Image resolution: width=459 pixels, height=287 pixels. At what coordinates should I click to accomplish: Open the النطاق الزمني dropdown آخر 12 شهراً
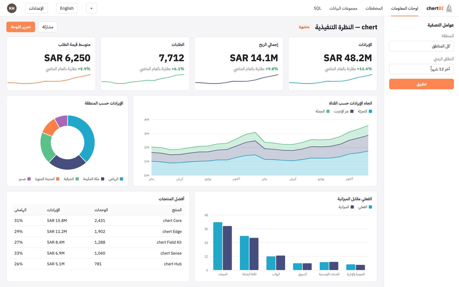point(422,69)
